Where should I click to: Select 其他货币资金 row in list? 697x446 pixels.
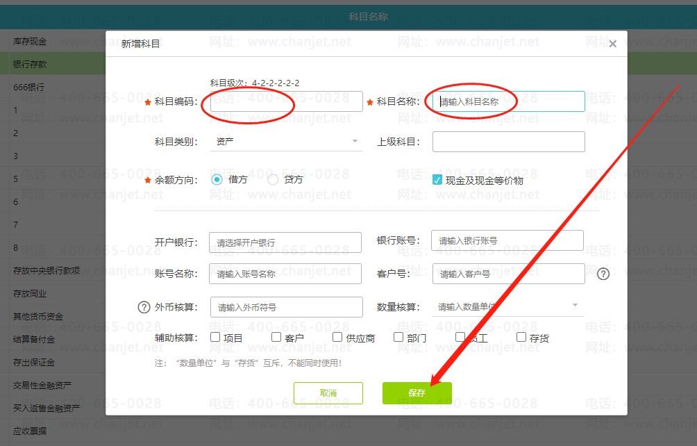[x=53, y=316]
